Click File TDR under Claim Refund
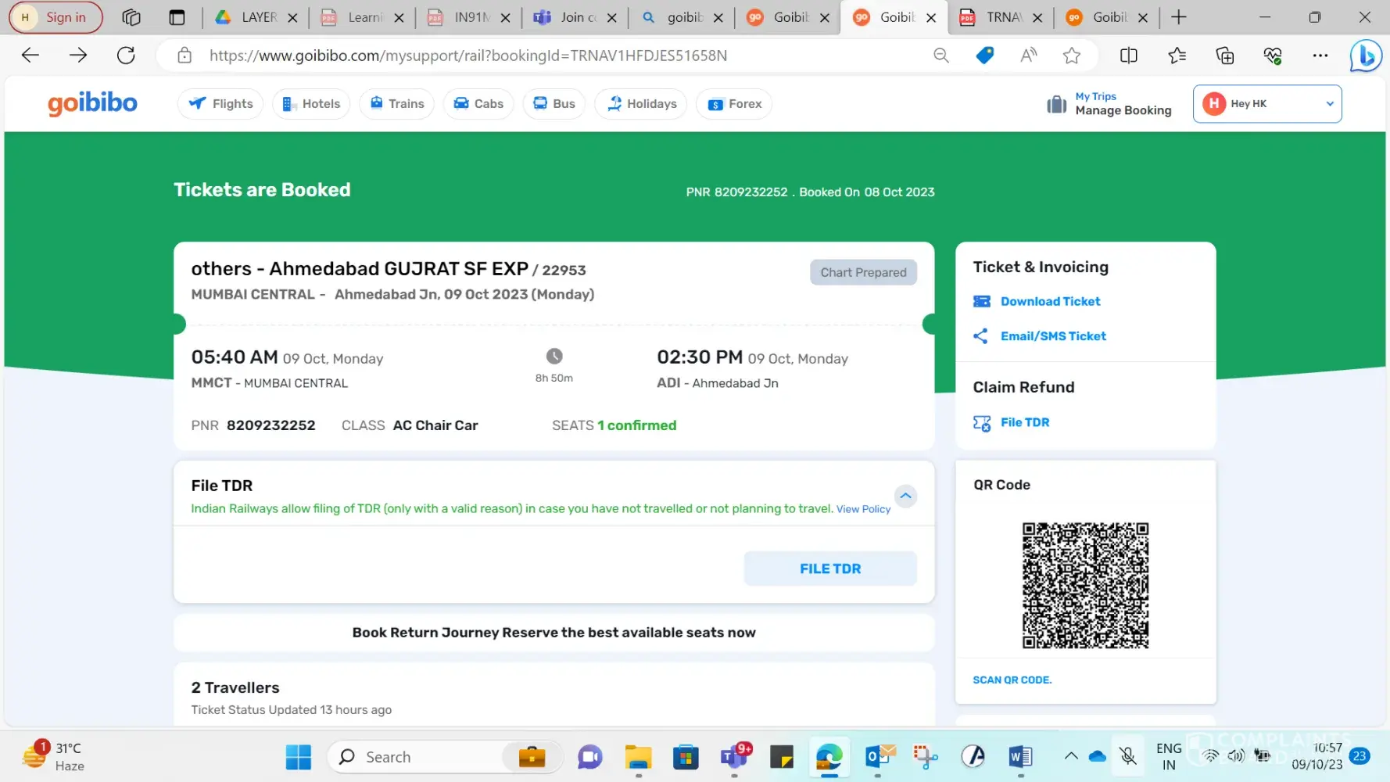This screenshot has height=782, width=1390. point(1025,422)
